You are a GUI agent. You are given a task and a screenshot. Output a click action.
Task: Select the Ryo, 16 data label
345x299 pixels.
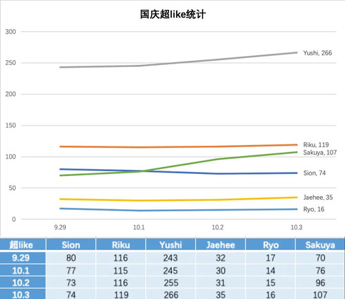tap(314, 209)
